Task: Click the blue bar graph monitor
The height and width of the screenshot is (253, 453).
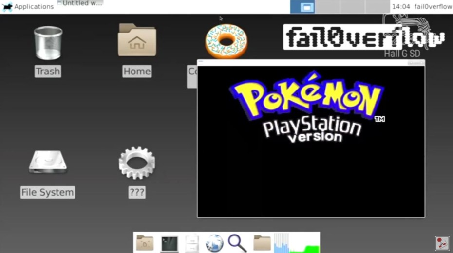Action: click(282, 243)
